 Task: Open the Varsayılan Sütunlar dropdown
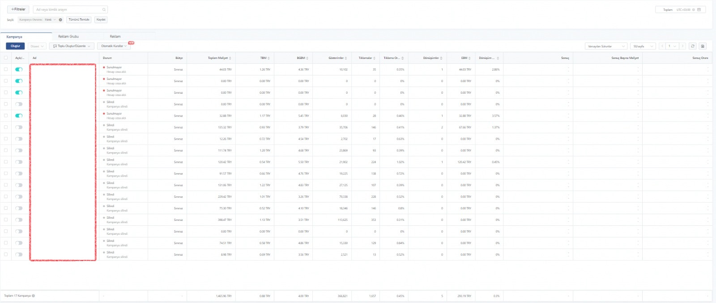[x=606, y=46]
